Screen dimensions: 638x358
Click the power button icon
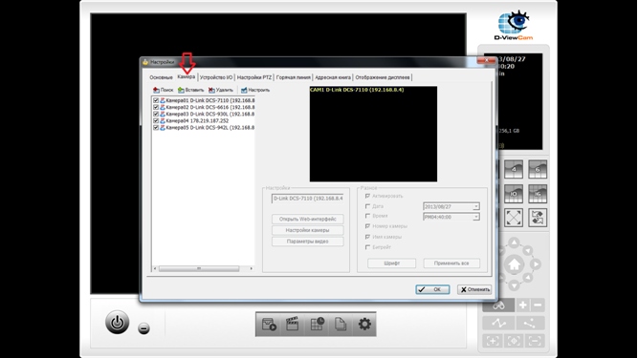tap(118, 323)
